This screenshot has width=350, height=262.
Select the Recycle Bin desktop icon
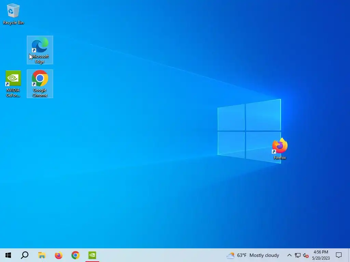[x=13, y=14]
